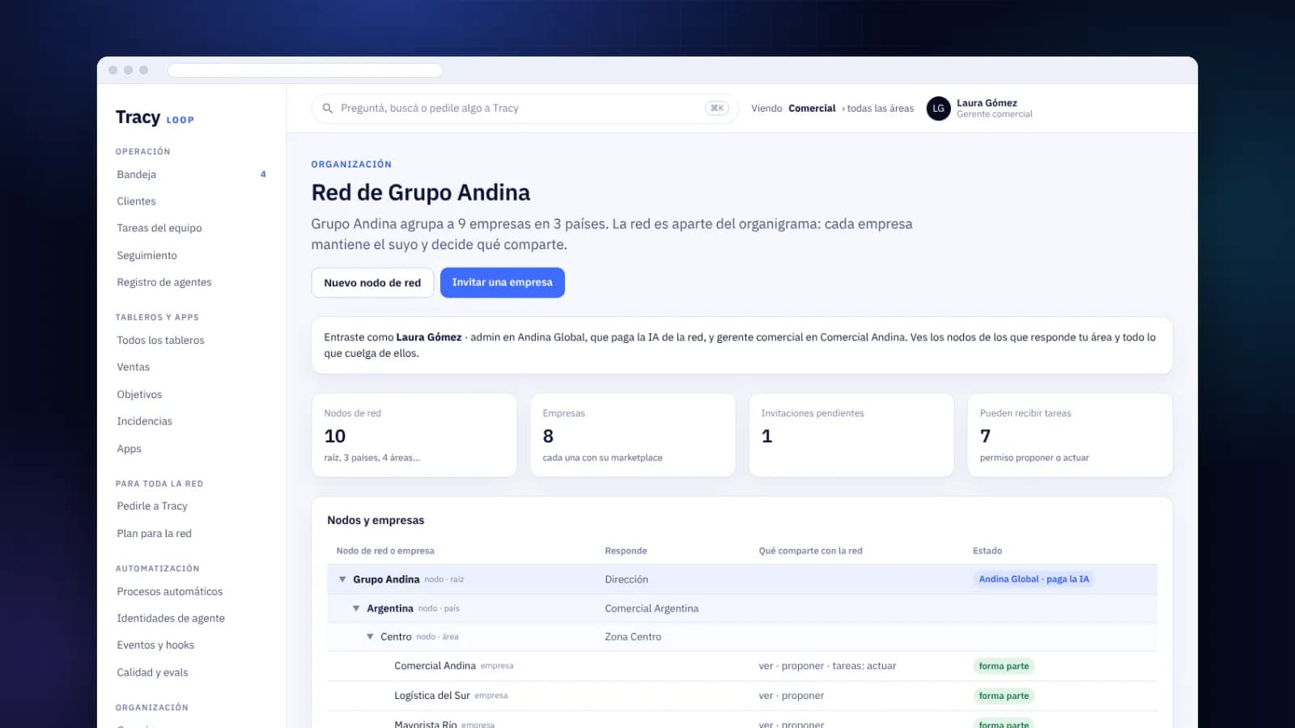Click the Tracy Loop logo
This screenshot has width=1295, height=728.
pos(155,117)
